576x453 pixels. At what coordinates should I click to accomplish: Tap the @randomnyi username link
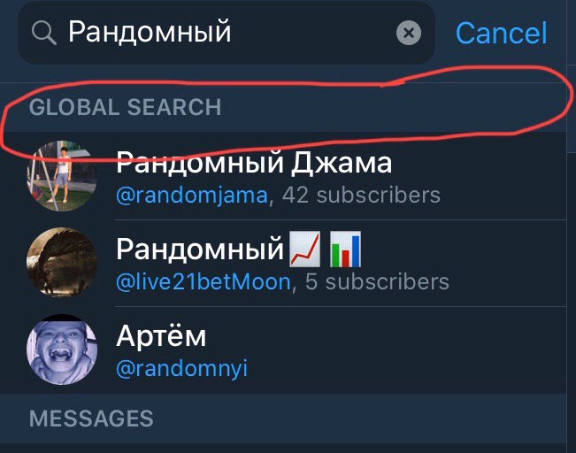click(x=182, y=368)
